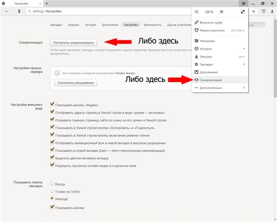The height and width of the screenshot is (222, 277).
Task: Zoom in with the plus icon
Action: (221, 12)
